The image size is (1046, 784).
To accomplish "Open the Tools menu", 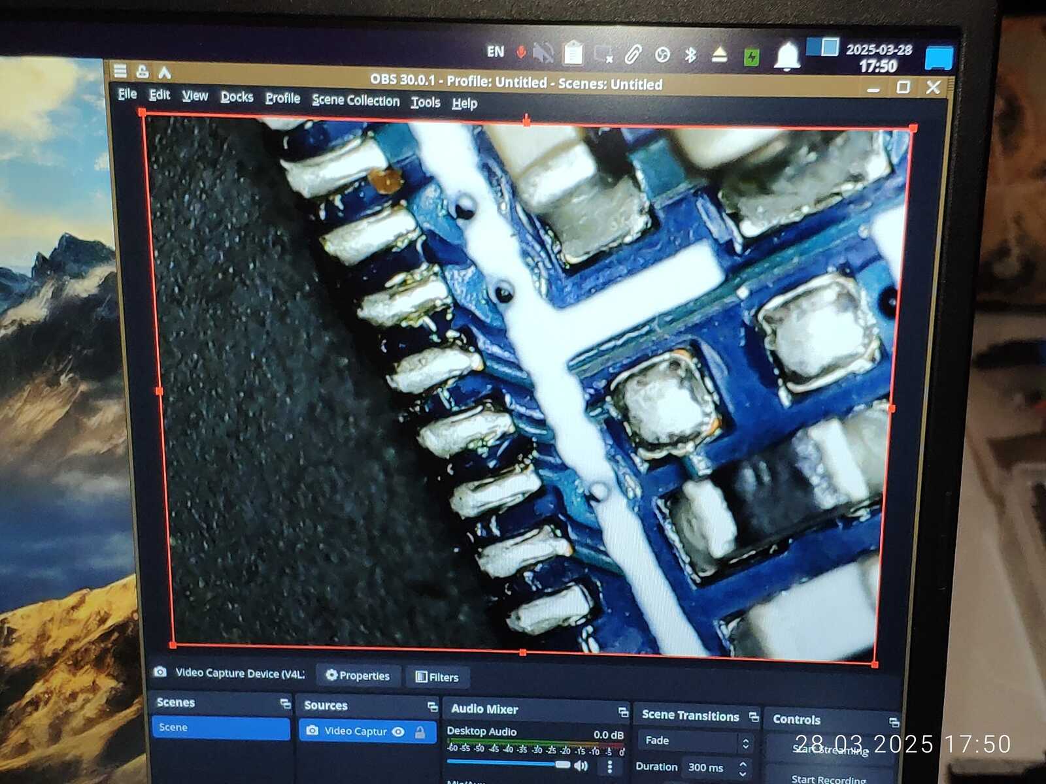I will pos(426,102).
